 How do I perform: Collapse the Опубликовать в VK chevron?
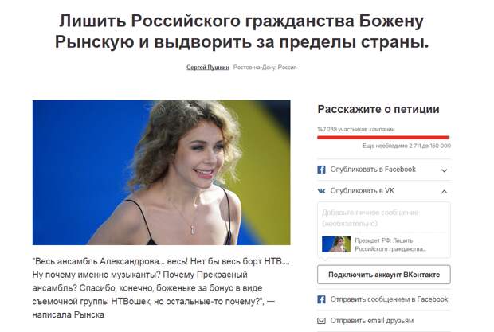click(445, 191)
